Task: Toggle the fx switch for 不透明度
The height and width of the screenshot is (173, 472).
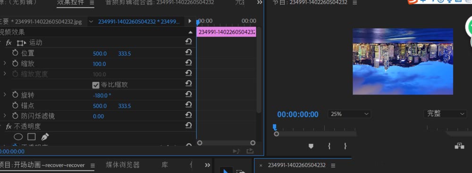Action: [8, 126]
